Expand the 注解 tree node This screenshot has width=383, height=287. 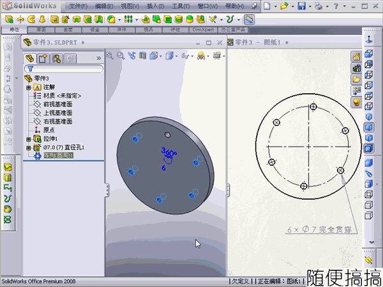point(29,87)
